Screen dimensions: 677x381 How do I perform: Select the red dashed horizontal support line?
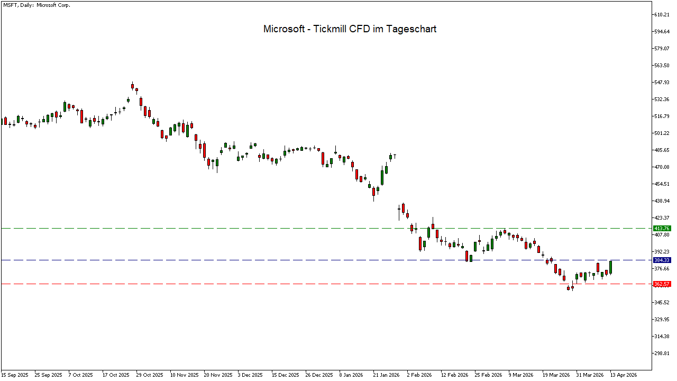click(317, 284)
